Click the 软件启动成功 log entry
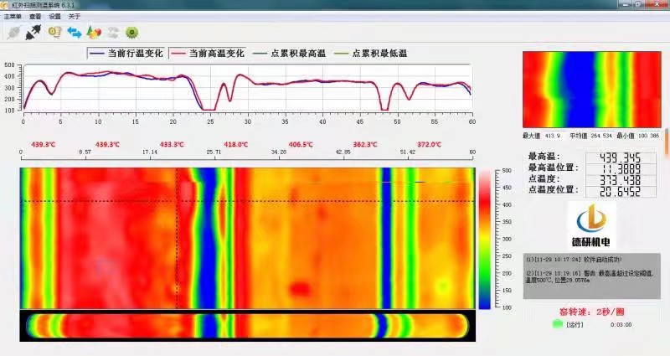The height and width of the screenshot is (356, 670). [x=574, y=260]
